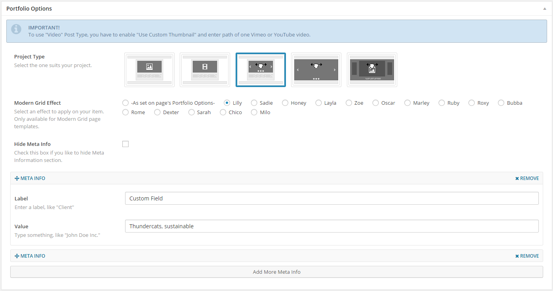The width and height of the screenshot is (553, 291).
Task: Collapse the Portfolio Options panel arrow
Action: 544,9
